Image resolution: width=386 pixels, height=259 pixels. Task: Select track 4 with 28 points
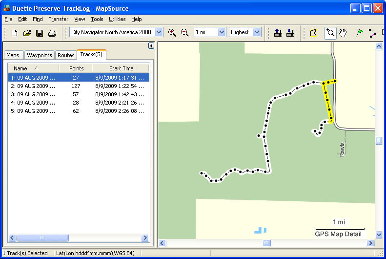click(79, 103)
